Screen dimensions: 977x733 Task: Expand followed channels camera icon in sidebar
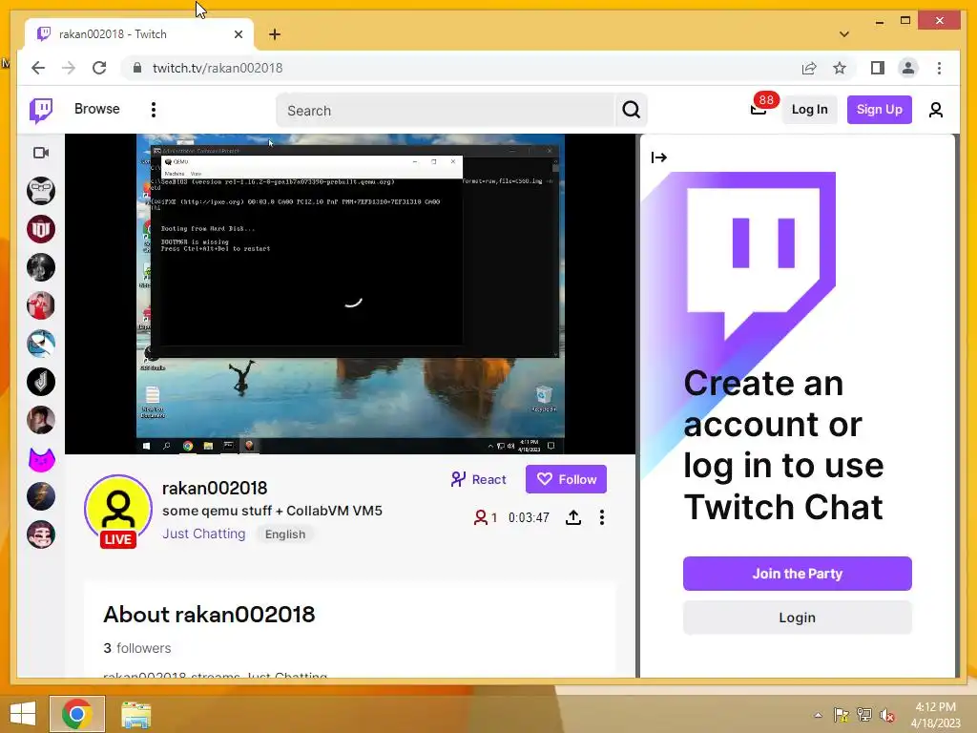point(41,153)
